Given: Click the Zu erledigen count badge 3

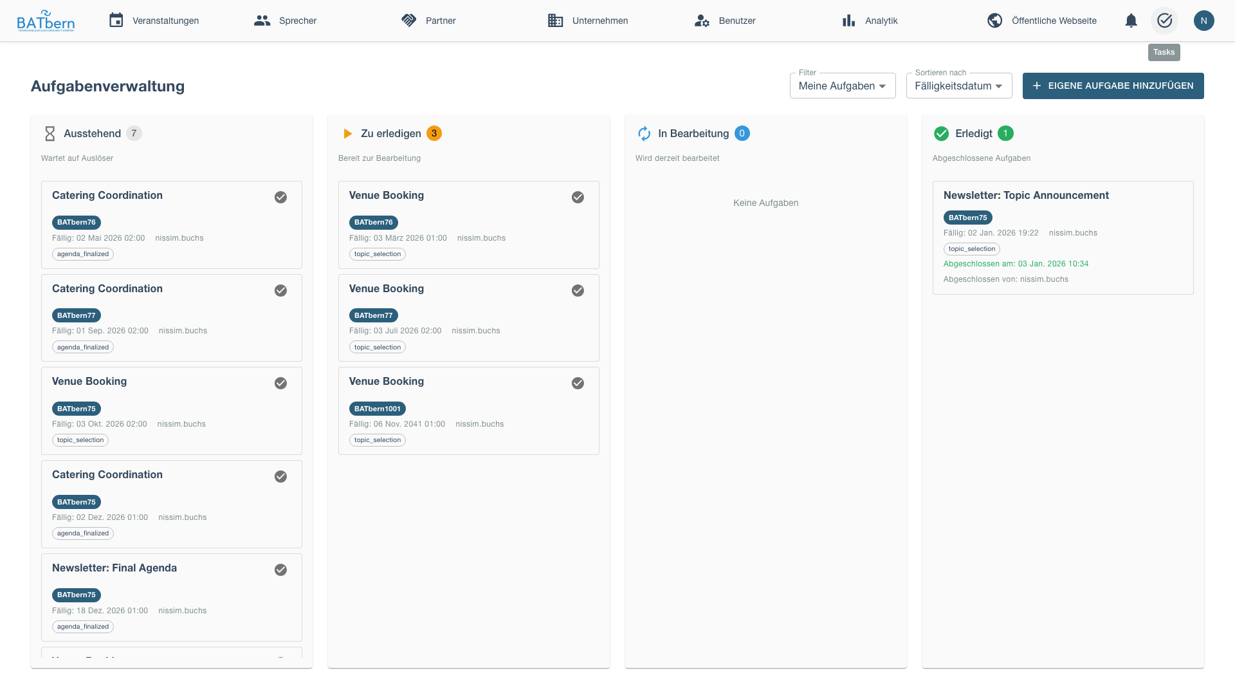Looking at the screenshot, I should coord(434,133).
